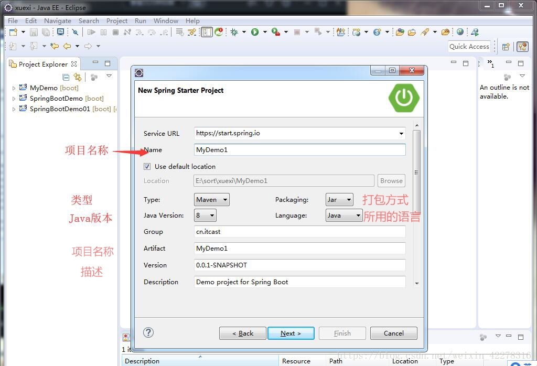The image size is (537, 366).
Task: Open the Project menu
Action: click(x=117, y=21)
